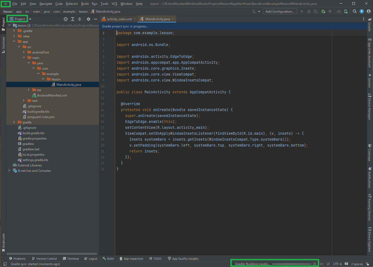Toggle Coverage tool window on right sidebar
Screen dimensions: 373x267
pyautogui.click(x=370, y=153)
